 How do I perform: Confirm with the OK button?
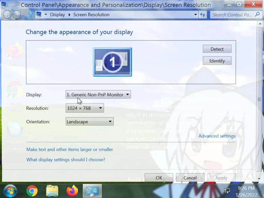159,178
